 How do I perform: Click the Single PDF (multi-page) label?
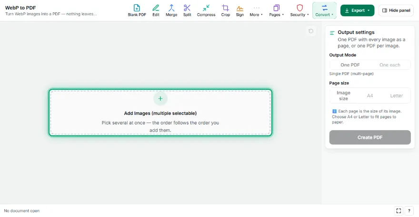(351, 74)
